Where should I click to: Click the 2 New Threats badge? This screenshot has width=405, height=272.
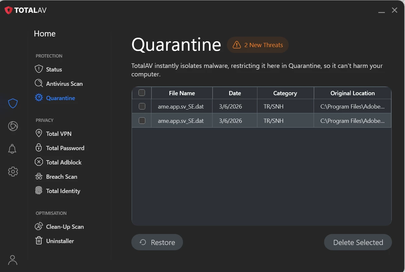tap(258, 45)
